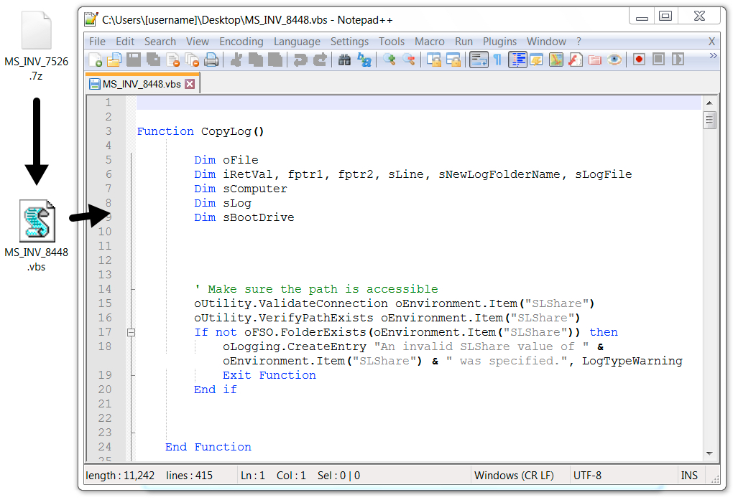Open the Replace dialog icon
733x500 pixels.
364,60
